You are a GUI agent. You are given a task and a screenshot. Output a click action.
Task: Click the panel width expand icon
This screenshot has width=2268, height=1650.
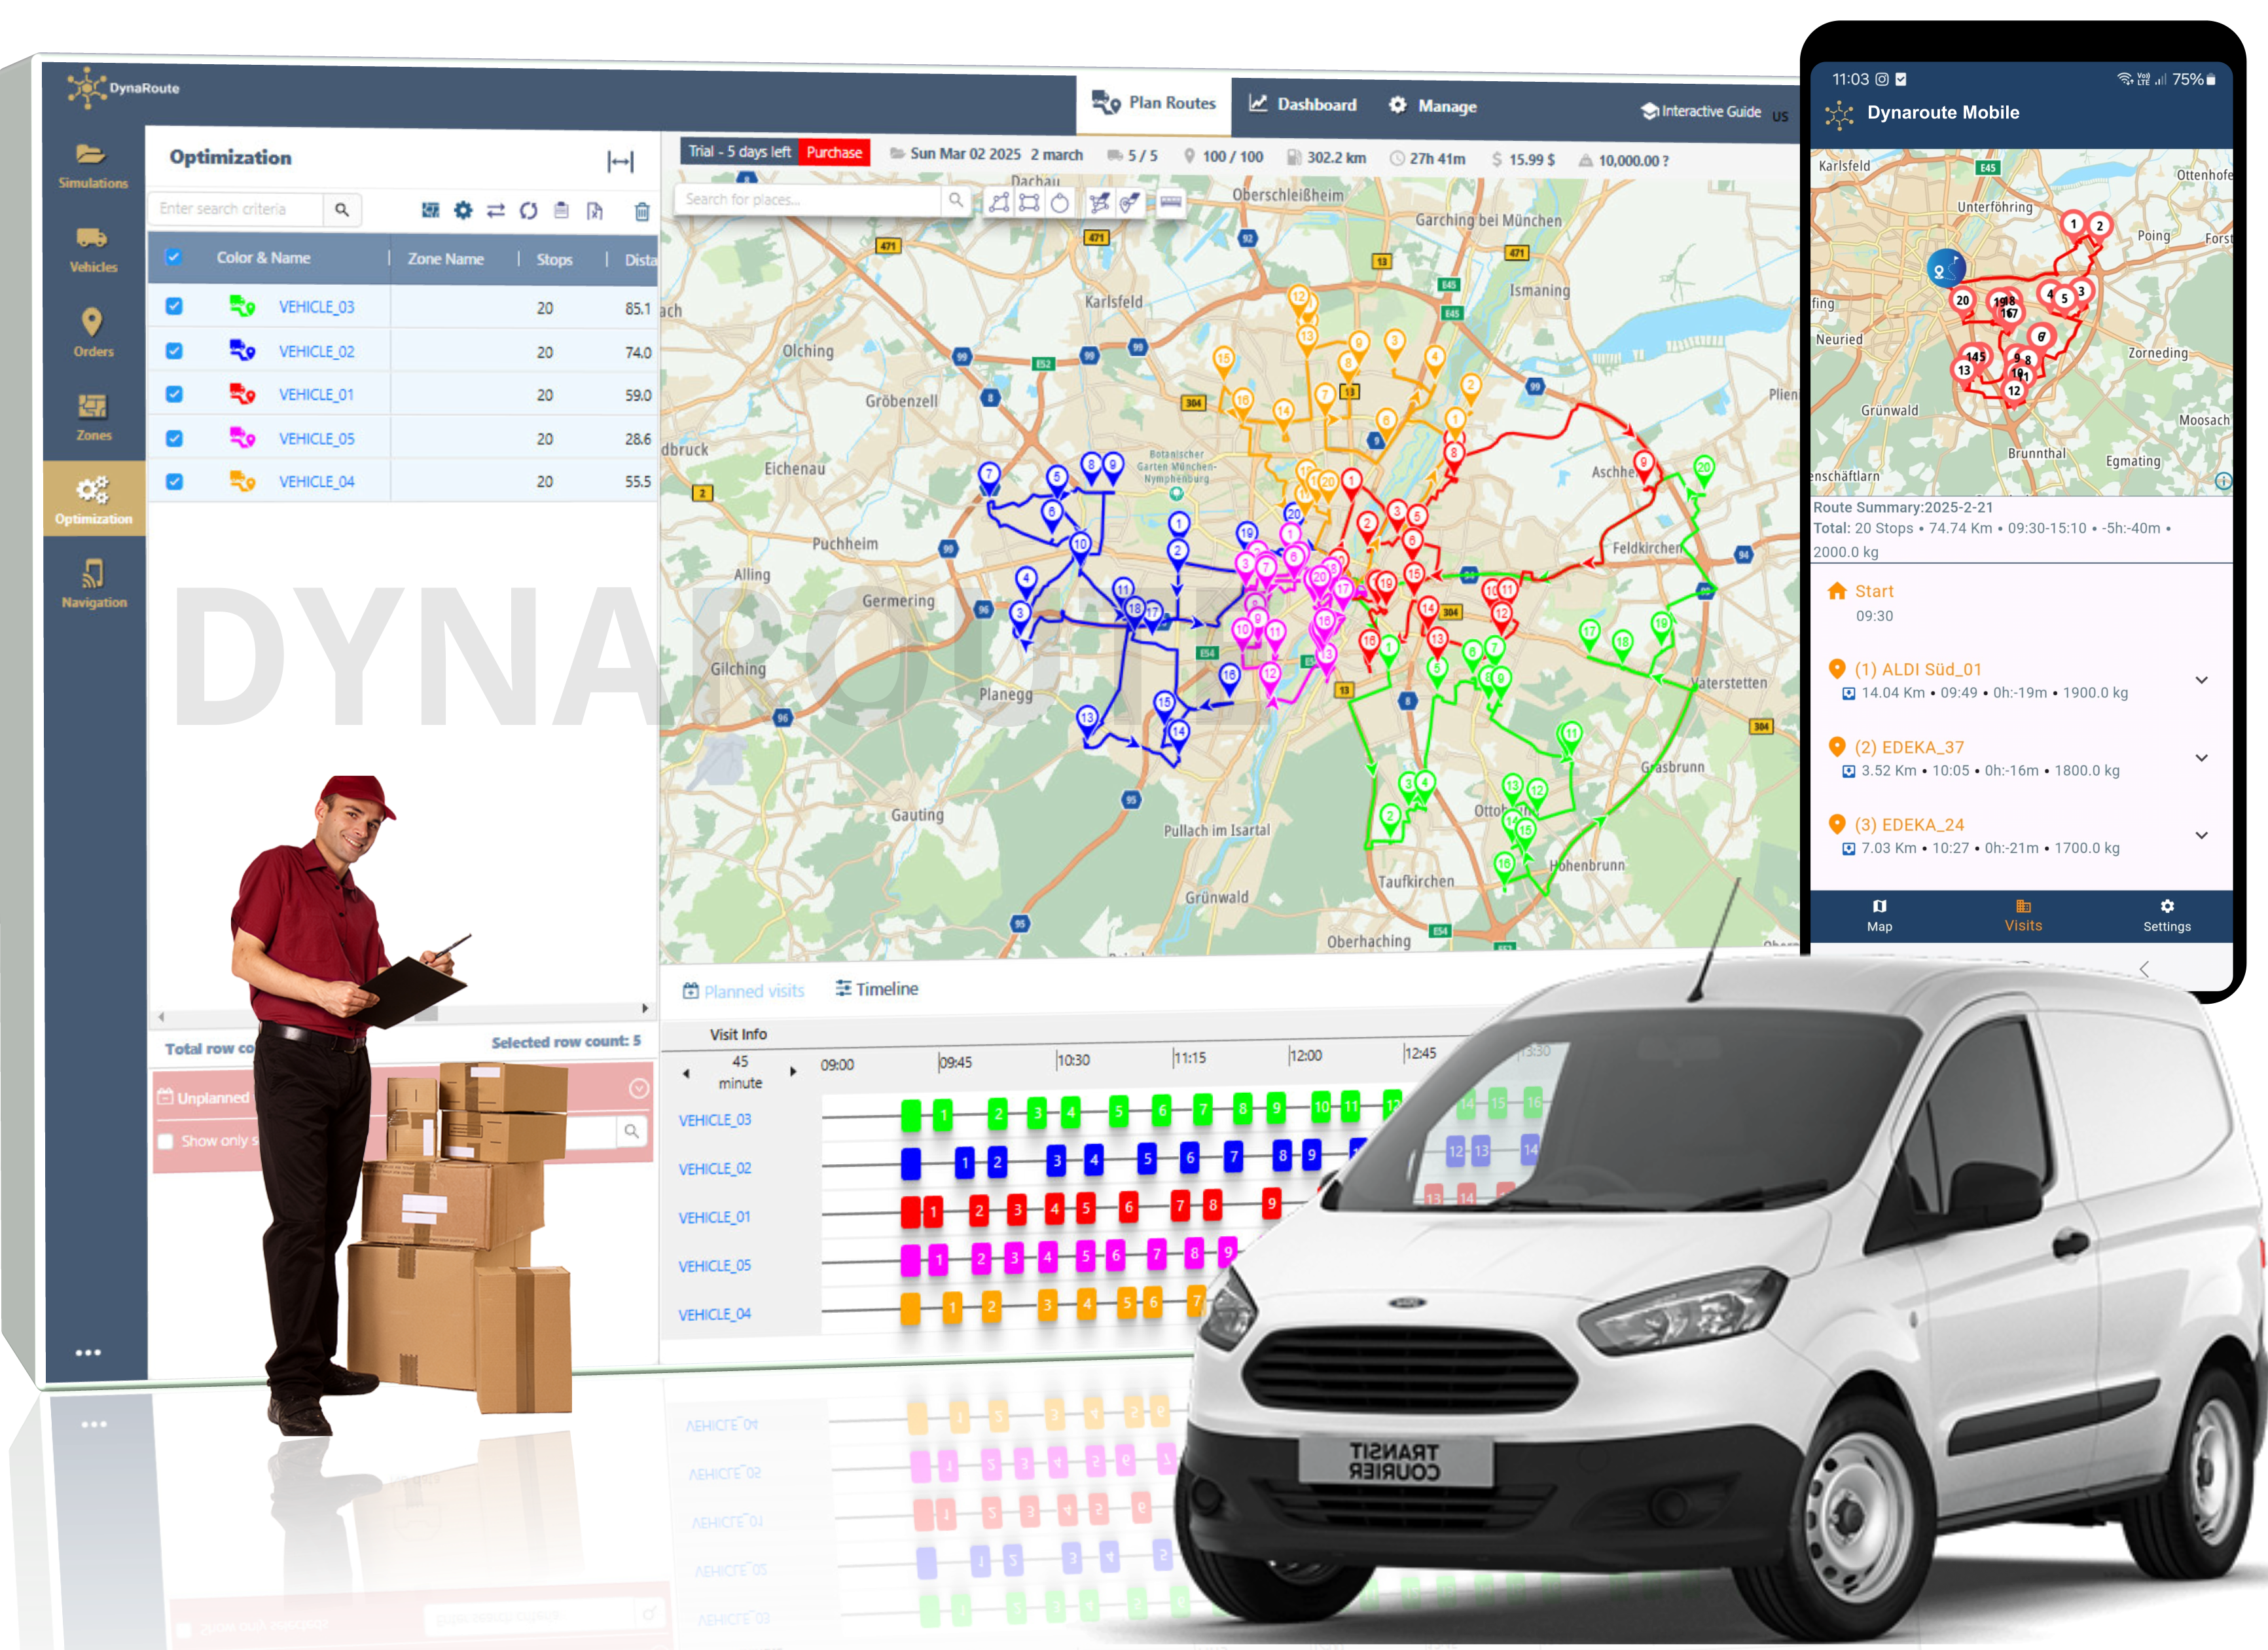tap(620, 162)
